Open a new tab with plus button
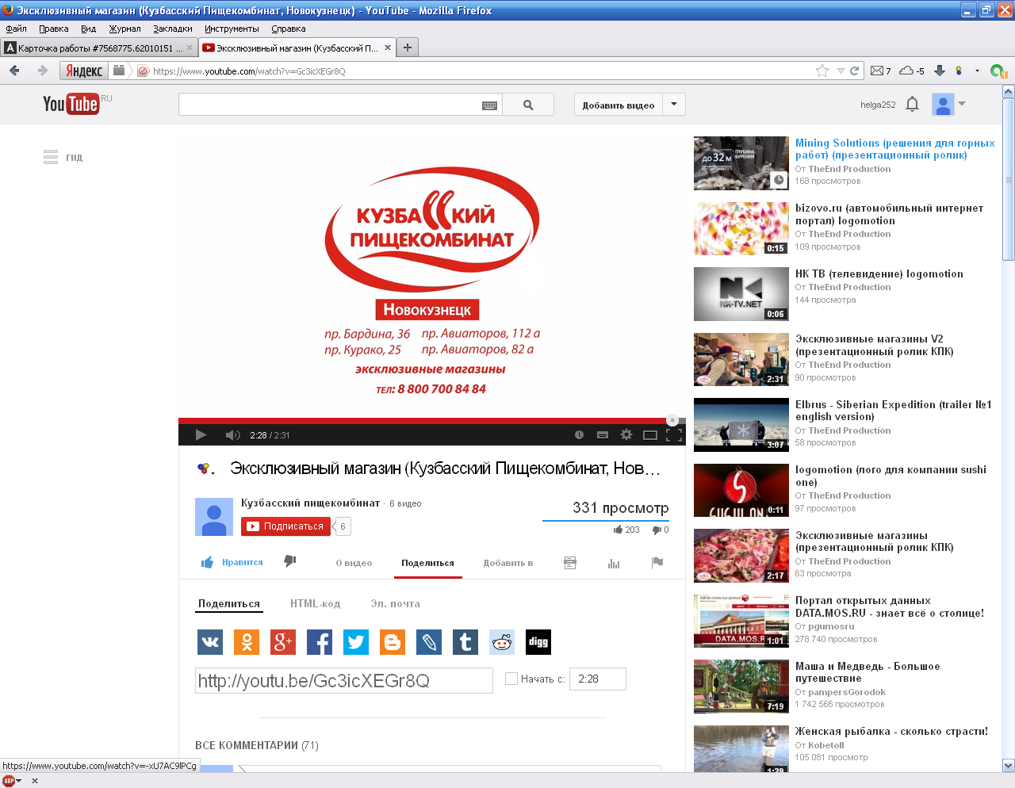The height and width of the screenshot is (788, 1015). 408,48
